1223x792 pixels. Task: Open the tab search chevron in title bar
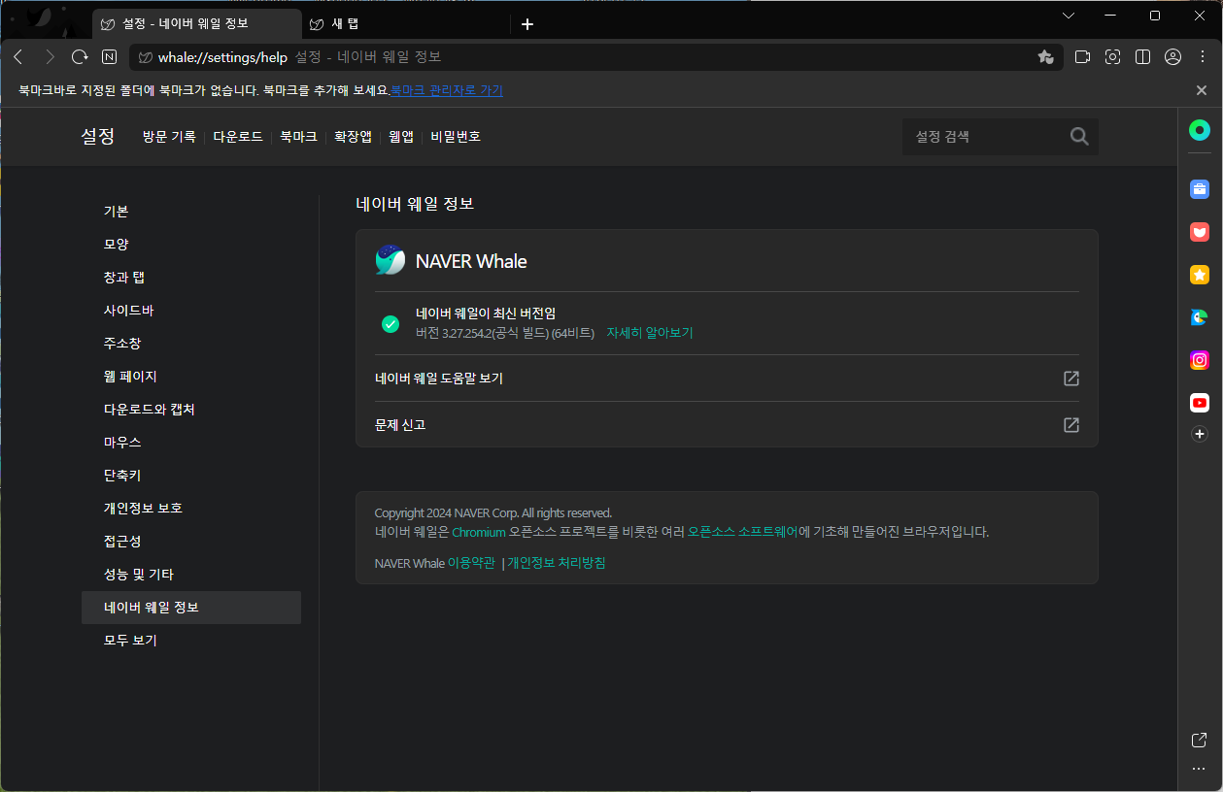pos(1069,16)
